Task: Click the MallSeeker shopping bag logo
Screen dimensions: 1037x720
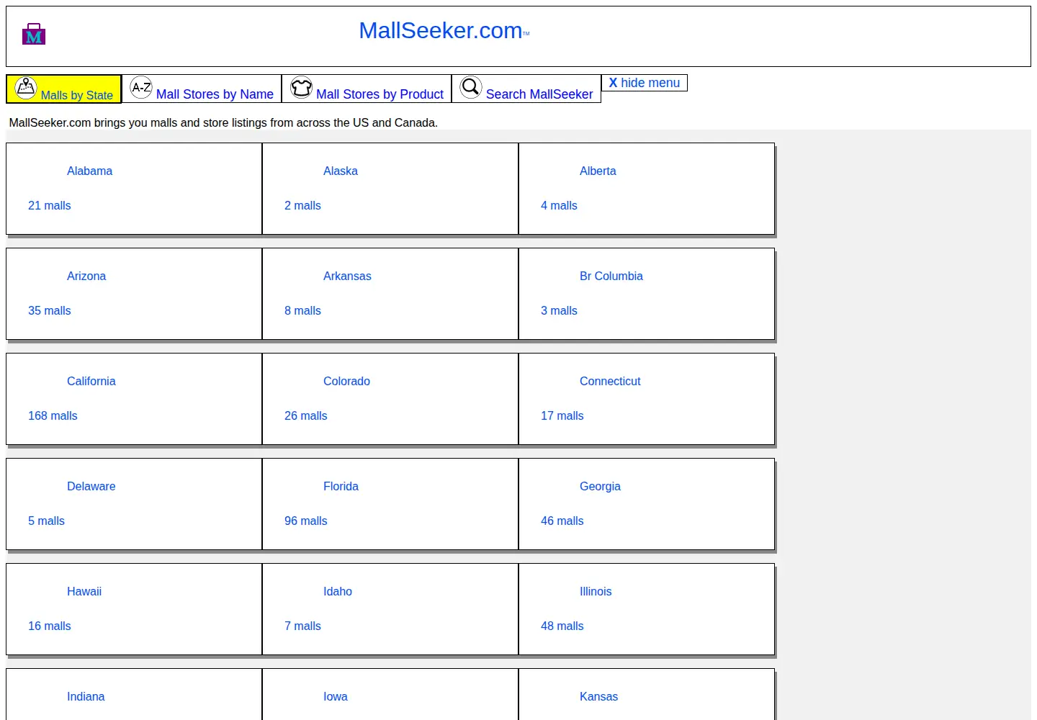Action: 34,34
